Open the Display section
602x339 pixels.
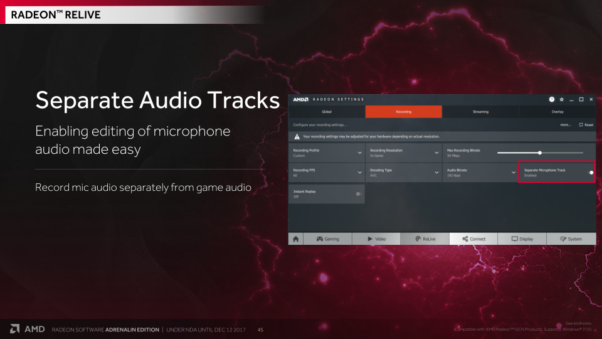pos(522,239)
